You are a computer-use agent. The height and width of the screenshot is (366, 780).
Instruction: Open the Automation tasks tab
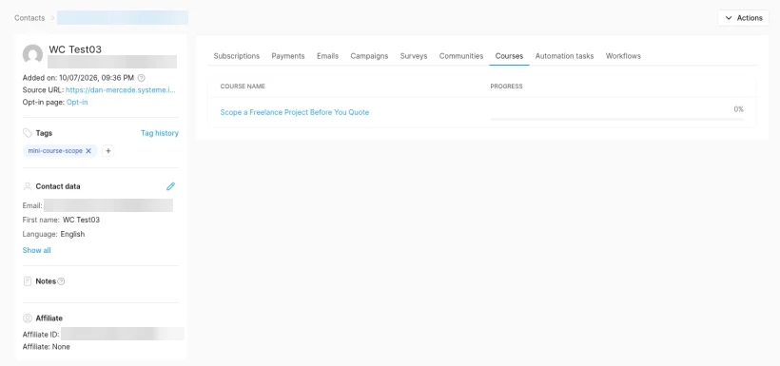565,56
